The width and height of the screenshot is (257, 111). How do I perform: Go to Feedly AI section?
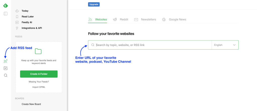click(x=27, y=22)
